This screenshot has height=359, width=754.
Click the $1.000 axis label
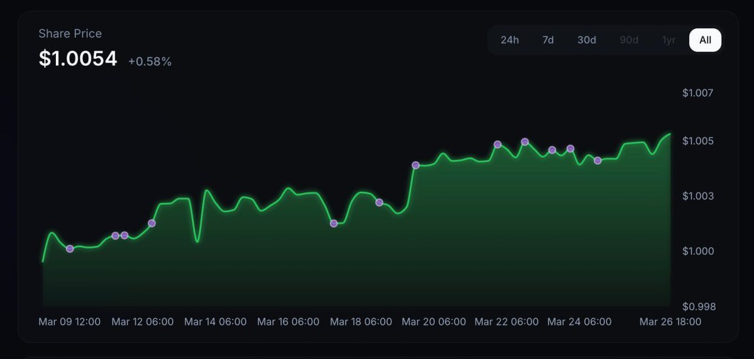pyautogui.click(x=697, y=251)
